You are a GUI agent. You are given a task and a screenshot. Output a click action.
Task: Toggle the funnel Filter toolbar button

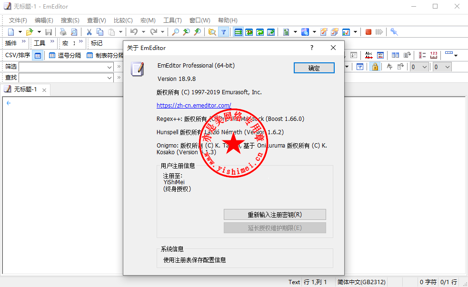[x=224, y=32]
